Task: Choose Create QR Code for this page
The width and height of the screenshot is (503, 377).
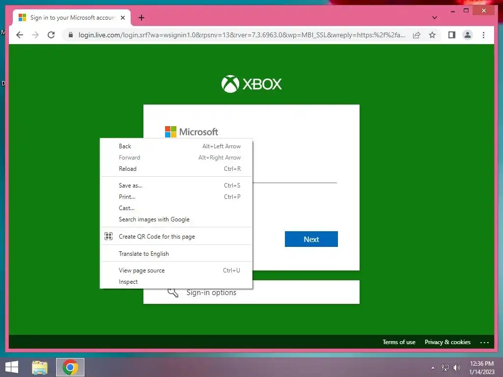Action: coord(176,236)
